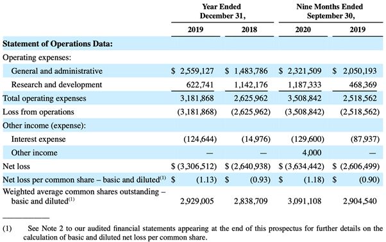Select loss from operations value (3,508,842)
This screenshot has width=386, height=242.
pyautogui.click(x=305, y=112)
